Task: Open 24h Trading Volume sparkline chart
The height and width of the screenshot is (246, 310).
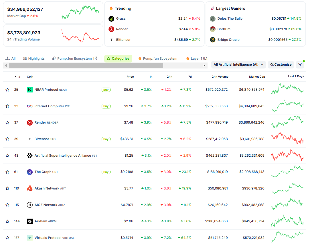Action: (x=80, y=36)
